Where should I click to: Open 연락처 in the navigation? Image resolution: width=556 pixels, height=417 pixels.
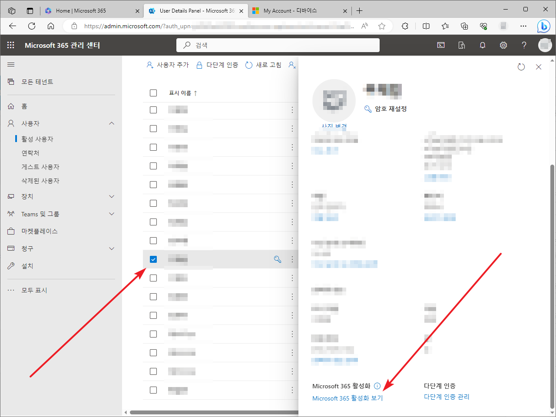(x=30, y=153)
